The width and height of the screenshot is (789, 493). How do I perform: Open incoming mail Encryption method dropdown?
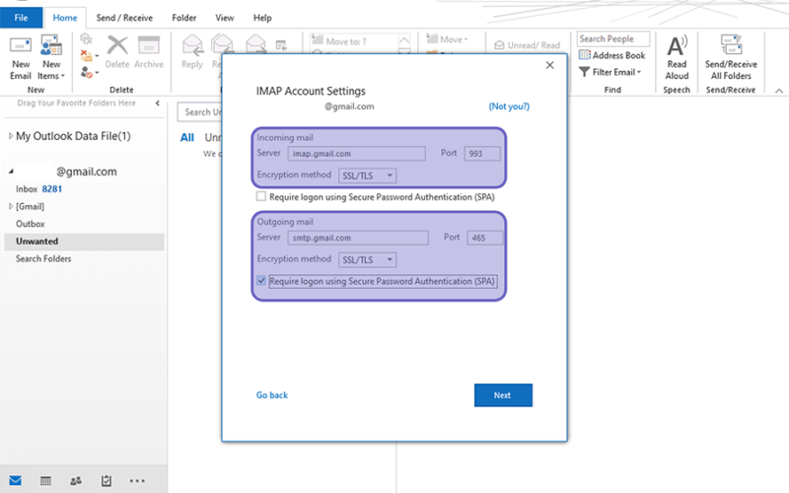(x=367, y=176)
